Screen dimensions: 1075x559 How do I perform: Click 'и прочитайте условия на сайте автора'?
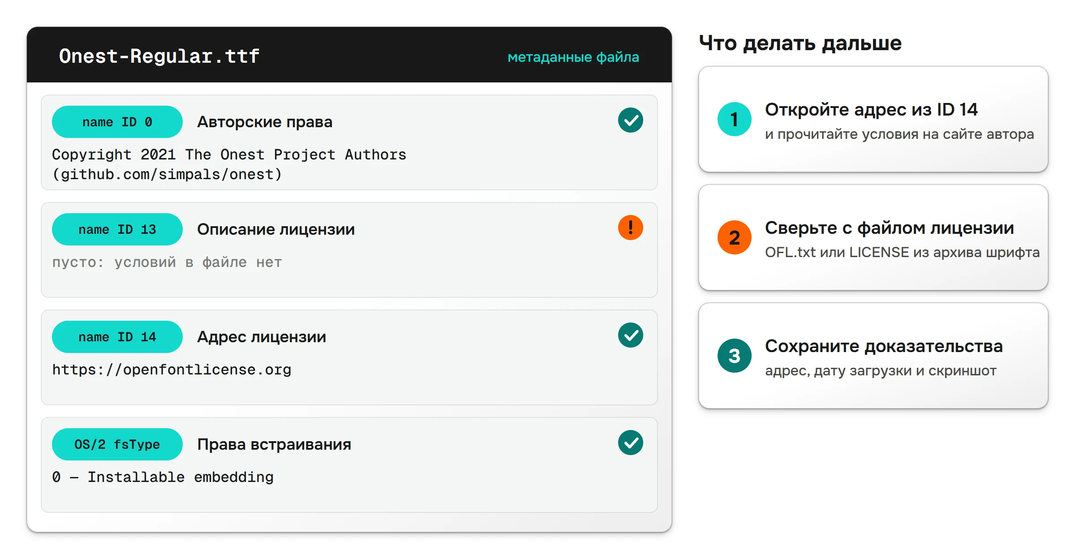click(899, 134)
